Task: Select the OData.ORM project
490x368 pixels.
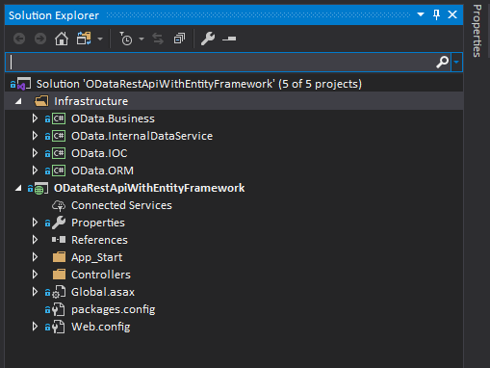Action: pyautogui.click(x=102, y=171)
